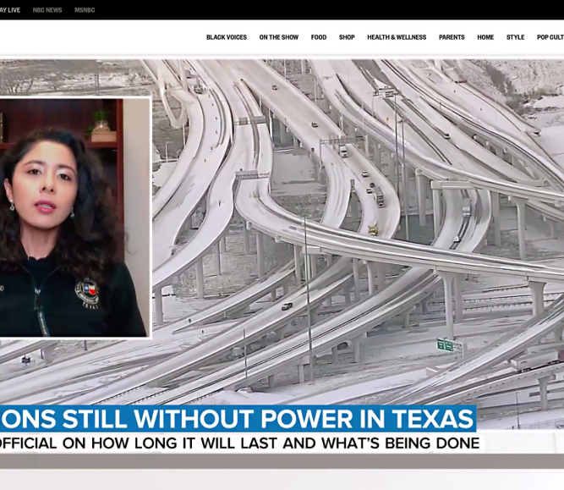Screen dimensions: 564x490
Task: Click the green highway sign in the video
Action: tap(445, 345)
